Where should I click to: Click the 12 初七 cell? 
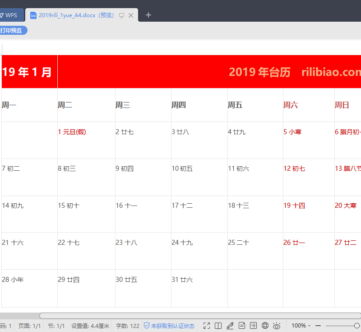(309, 177)
